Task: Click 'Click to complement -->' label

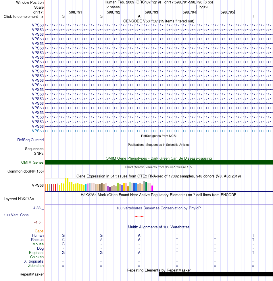Action: coord(24,17)
